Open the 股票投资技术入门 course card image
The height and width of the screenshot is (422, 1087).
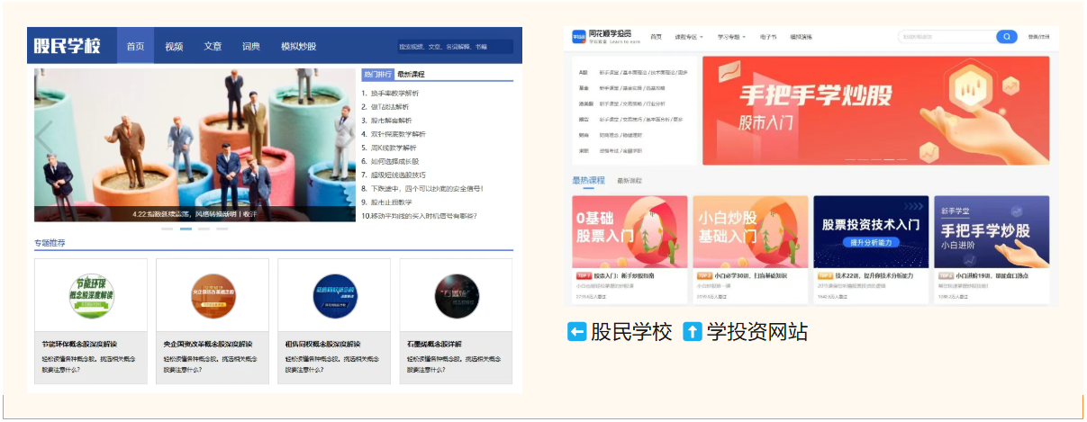click(x=871, y=232)
